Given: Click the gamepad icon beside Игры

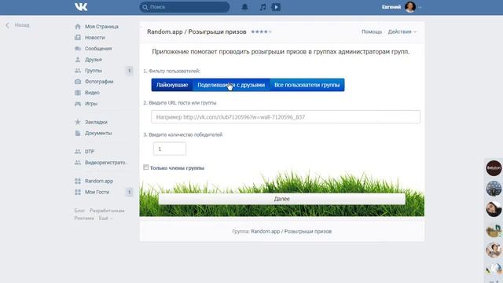Looking at the screenshot, I should (78, 104).
